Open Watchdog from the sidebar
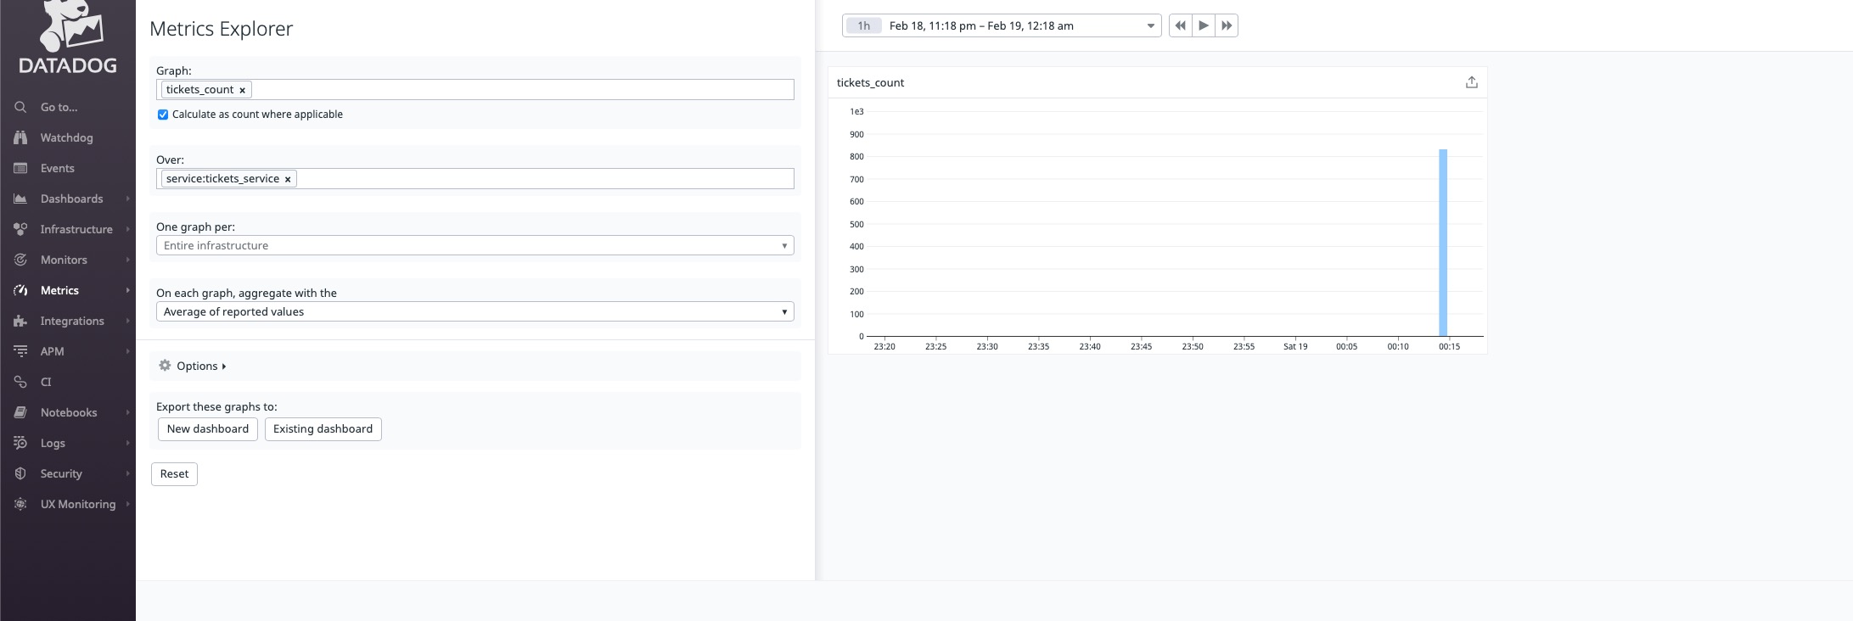The image size is (1853, 621). [x=66, y=137]
